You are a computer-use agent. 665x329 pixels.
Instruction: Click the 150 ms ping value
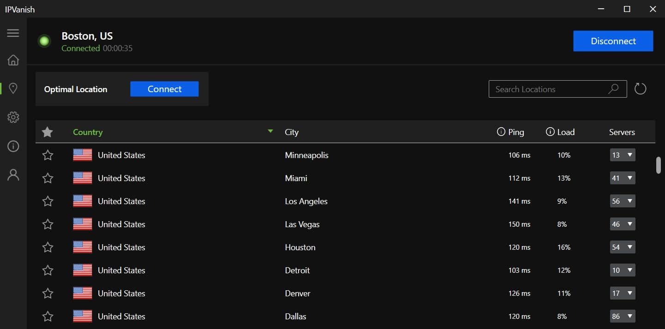(x=519, y=224)
